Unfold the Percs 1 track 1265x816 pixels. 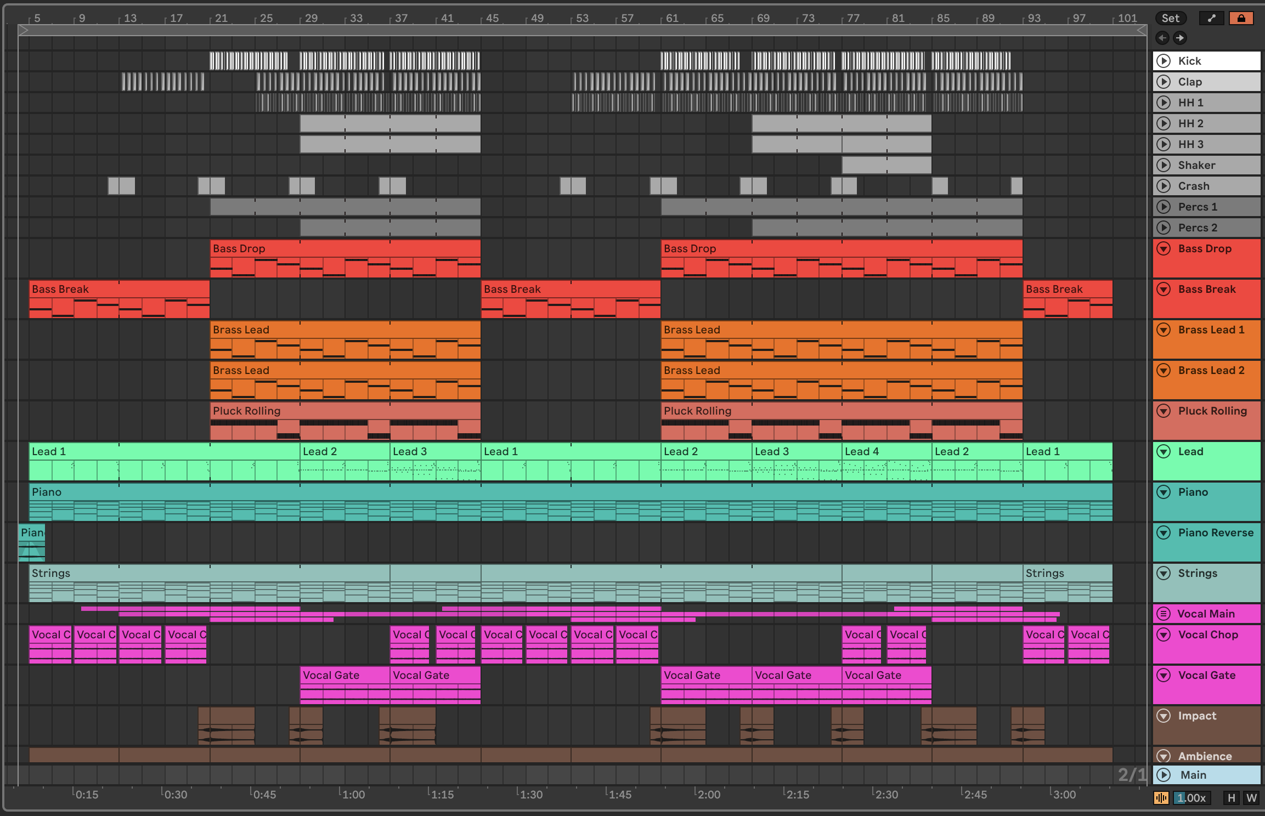coord(1164,207)
